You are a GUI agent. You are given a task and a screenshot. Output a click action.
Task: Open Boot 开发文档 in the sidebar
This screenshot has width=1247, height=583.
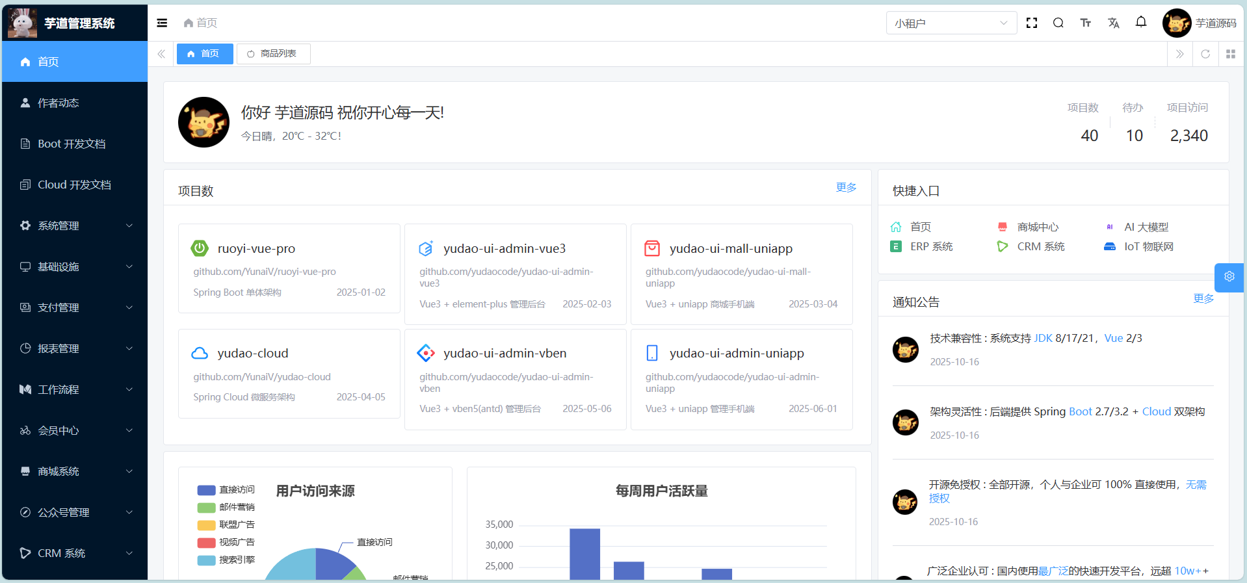click(x=75, y=144)
